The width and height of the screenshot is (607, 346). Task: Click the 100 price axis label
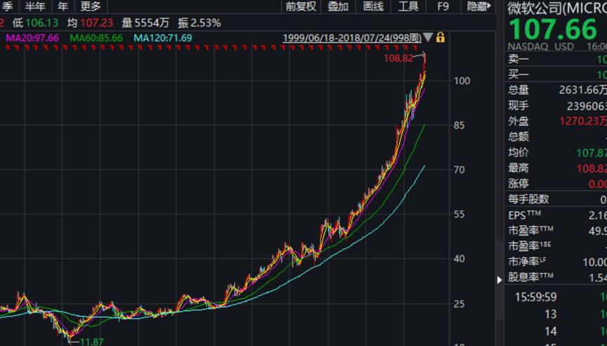coord(462,81)
